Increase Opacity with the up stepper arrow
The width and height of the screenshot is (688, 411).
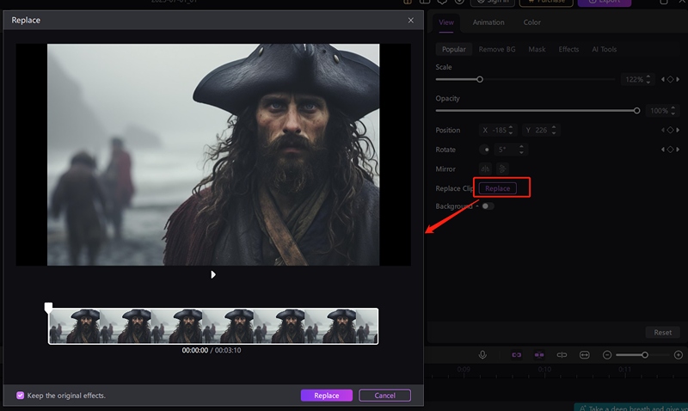673,107
